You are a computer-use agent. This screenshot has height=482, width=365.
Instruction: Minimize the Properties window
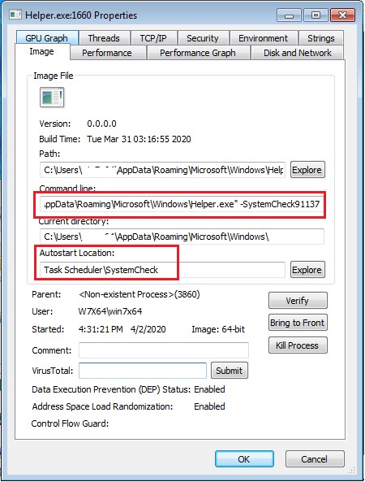click(290, 15)
